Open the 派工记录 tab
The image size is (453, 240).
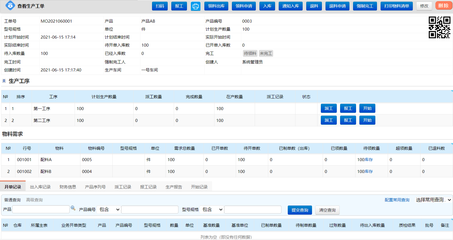(123, 187)
